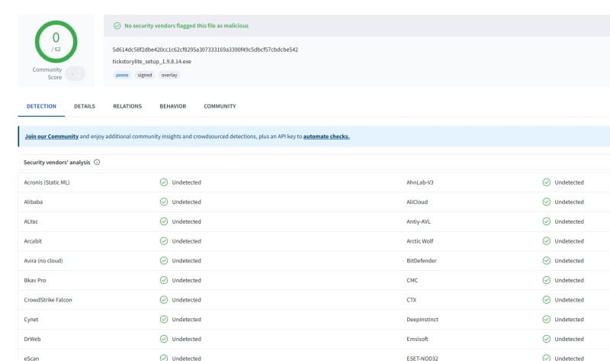The height and width of the screenshot is (361, 610).
Task: Click the check icon in BitDefender row
Action: click(x=547, y=260)
